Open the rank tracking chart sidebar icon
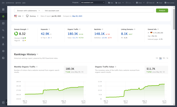The width and height of the screenshot is (177, 107). [3, 23]
